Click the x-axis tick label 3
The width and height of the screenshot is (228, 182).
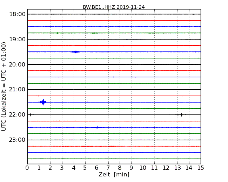62,168
